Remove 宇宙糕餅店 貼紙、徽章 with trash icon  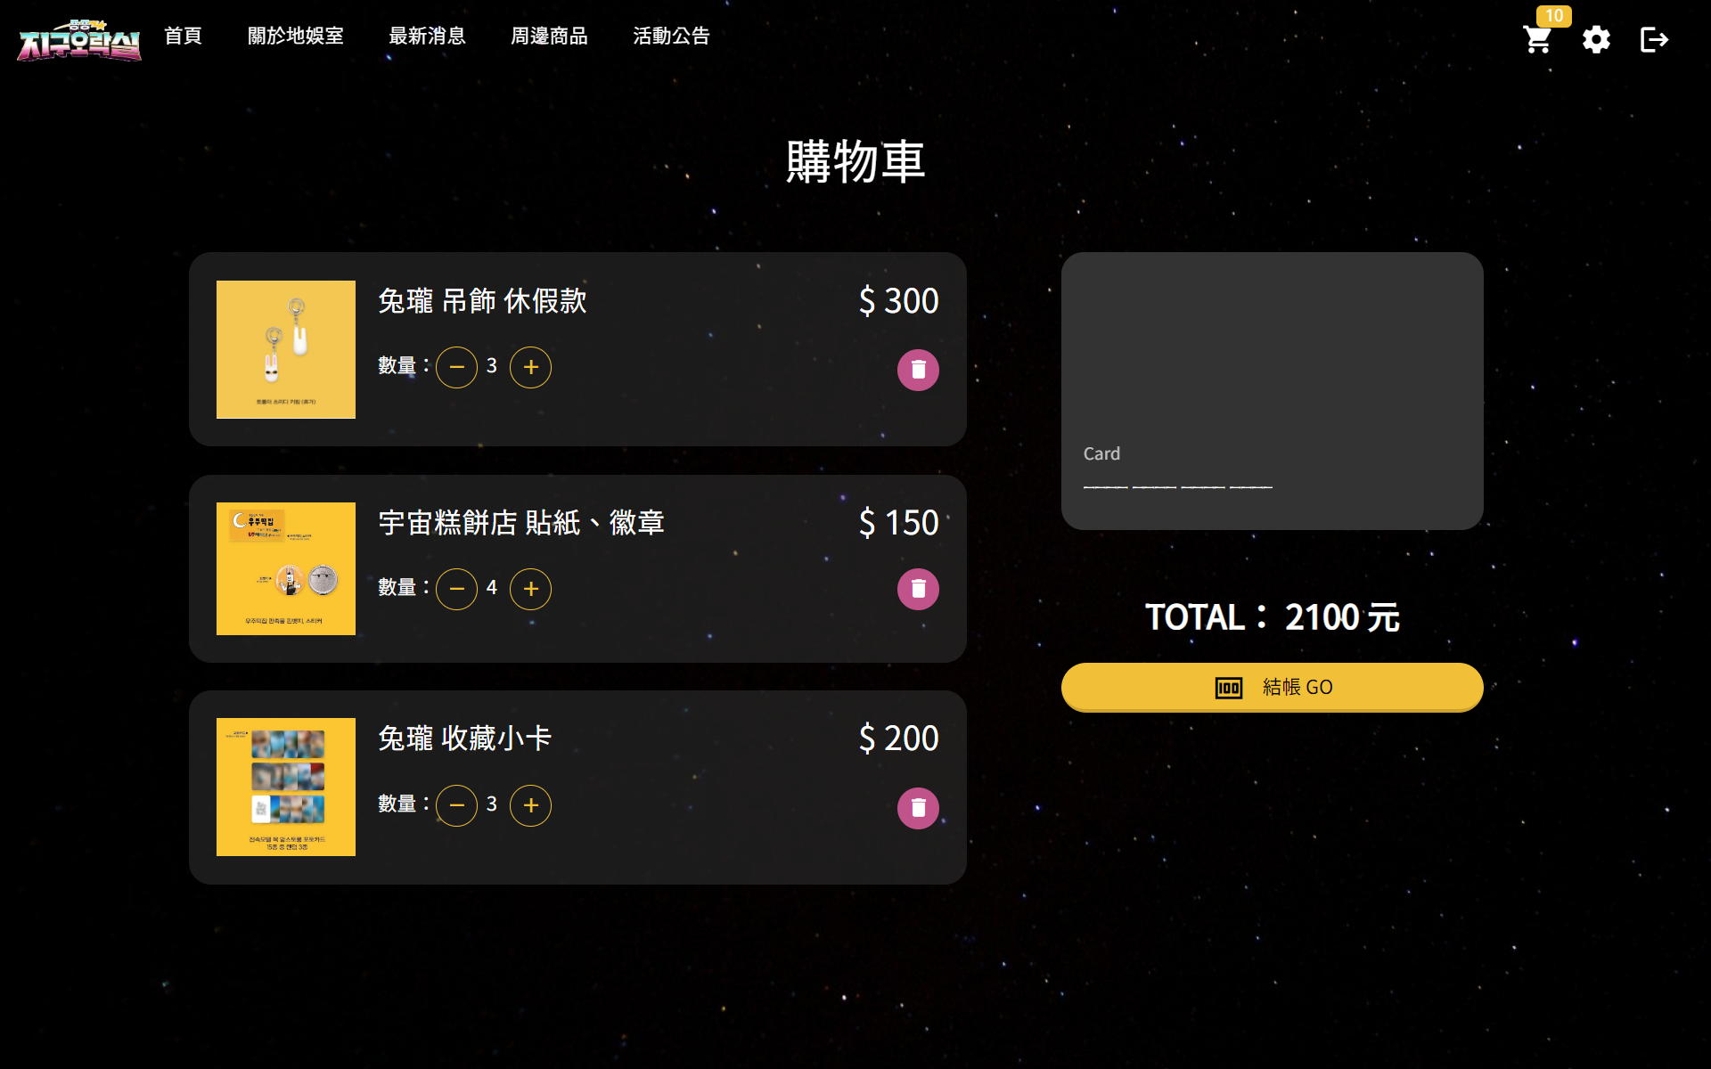918,589
